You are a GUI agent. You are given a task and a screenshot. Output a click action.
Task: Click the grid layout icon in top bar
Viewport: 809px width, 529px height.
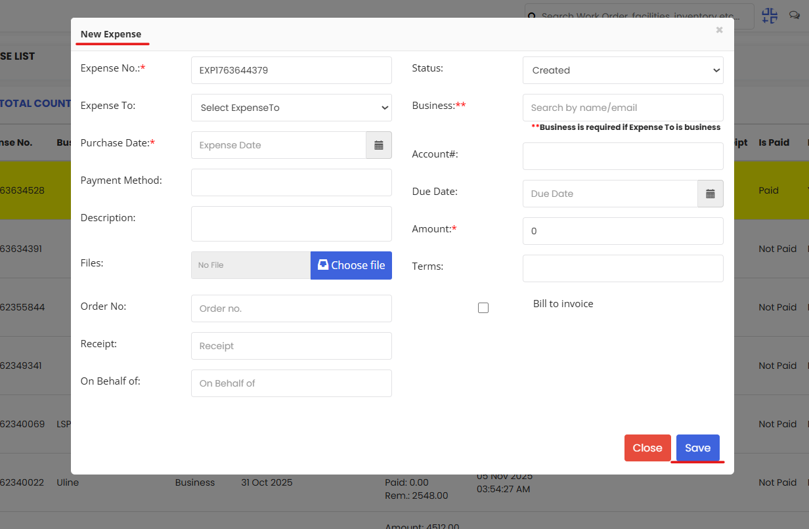770,16
